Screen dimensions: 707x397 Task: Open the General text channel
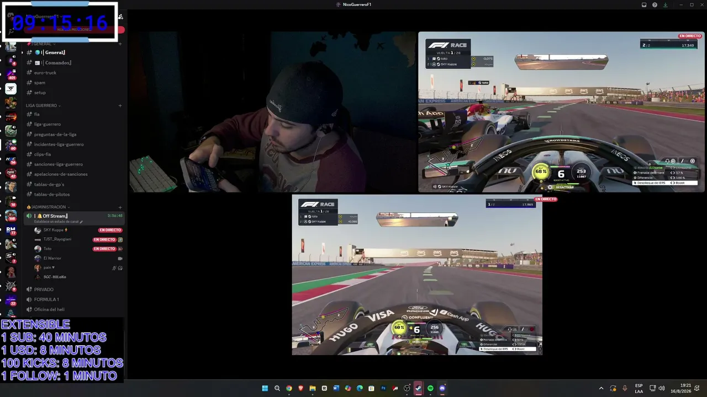pyautogui.click(x=75, y=52)
